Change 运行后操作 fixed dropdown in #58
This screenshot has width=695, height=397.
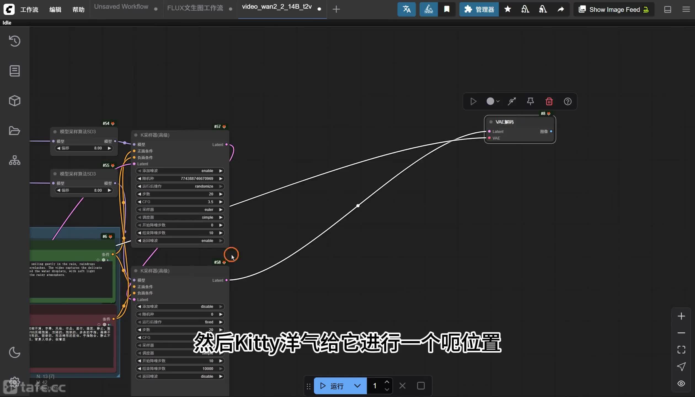pyautogui.click(x=180, y=322)
